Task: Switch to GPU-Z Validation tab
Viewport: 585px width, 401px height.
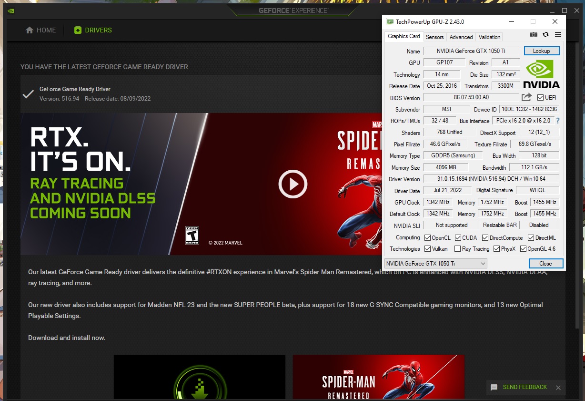Action: pyautogui.click(x=489, y=37)
